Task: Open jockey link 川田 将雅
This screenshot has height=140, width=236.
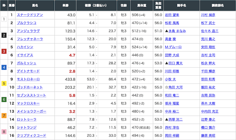Action: [172, 71]
